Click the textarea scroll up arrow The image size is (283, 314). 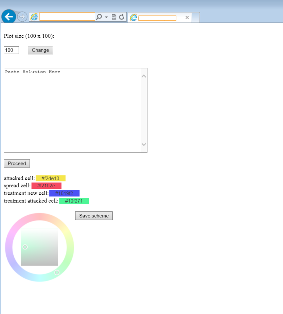point(144,76)
